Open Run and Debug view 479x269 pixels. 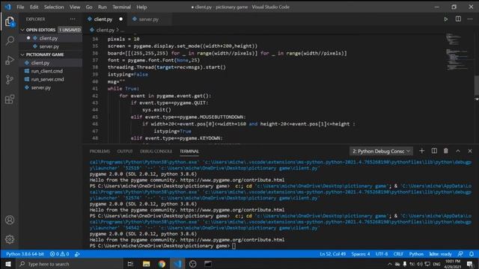(10, 60)
